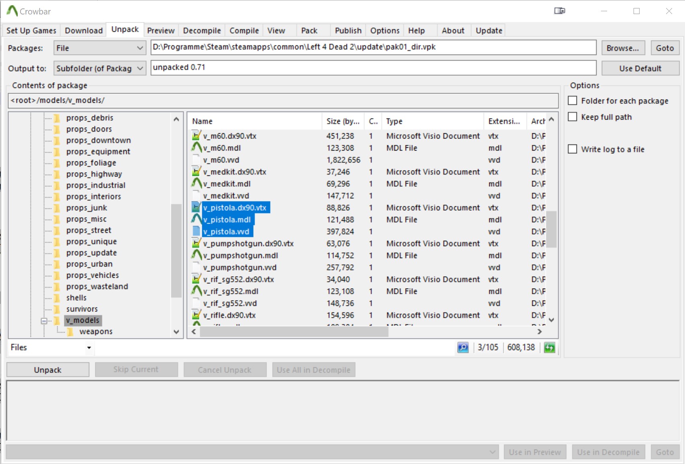Switch to the Decompile tab
This screenshot has width=685, height=464.
202,31
